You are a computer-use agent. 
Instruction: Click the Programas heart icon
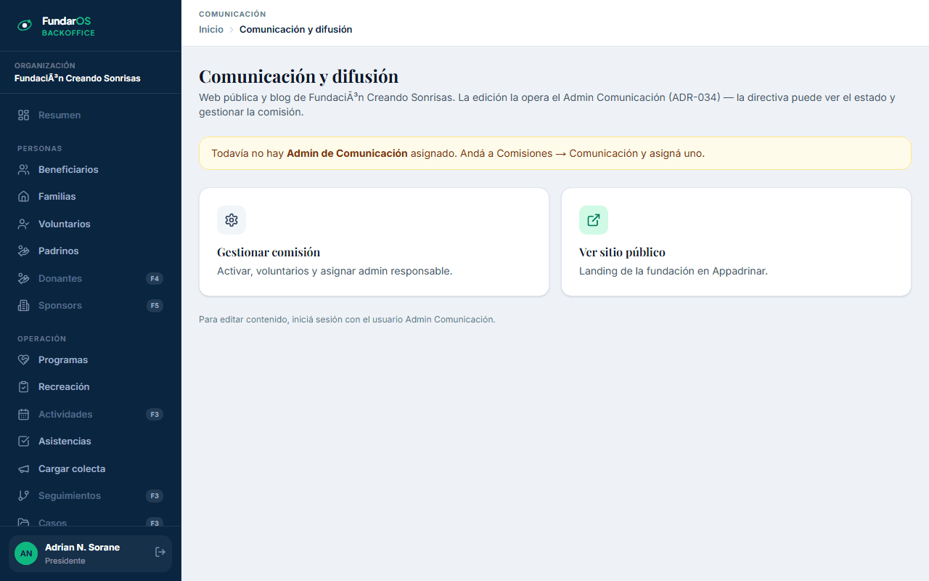[23, 360]
